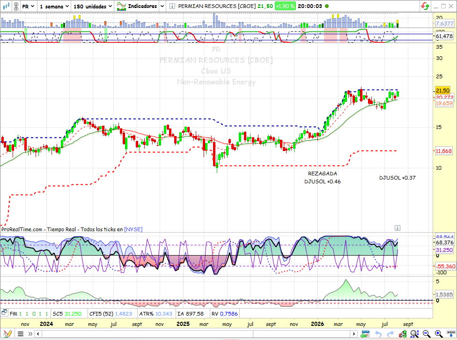Click the FM 1 1 0 1 1 cell

29,314
